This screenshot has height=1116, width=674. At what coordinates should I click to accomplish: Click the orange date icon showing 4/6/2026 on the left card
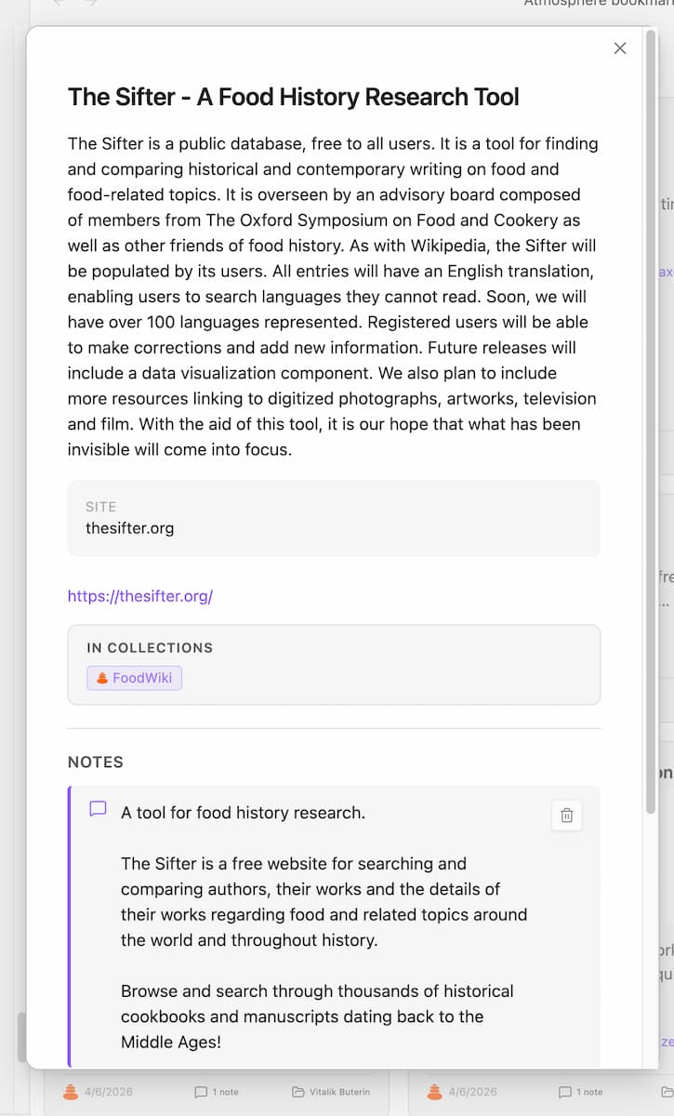tap(69, 1091)
